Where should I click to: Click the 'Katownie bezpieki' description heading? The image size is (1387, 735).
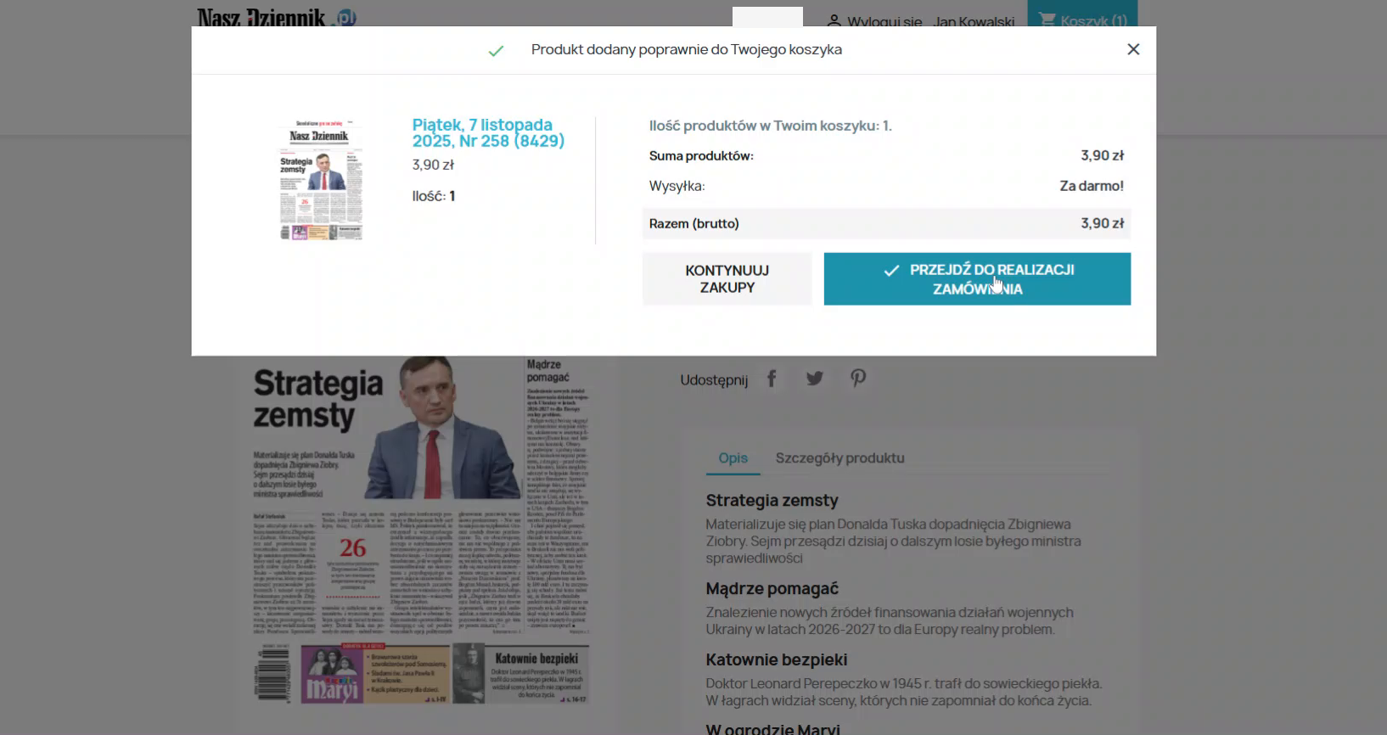point(777,660)
